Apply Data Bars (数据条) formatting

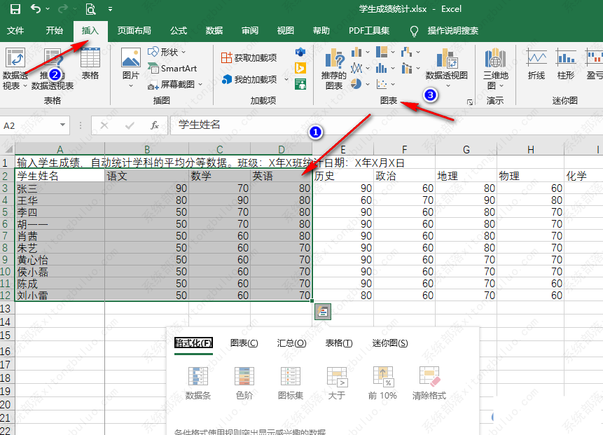point(198,383)
